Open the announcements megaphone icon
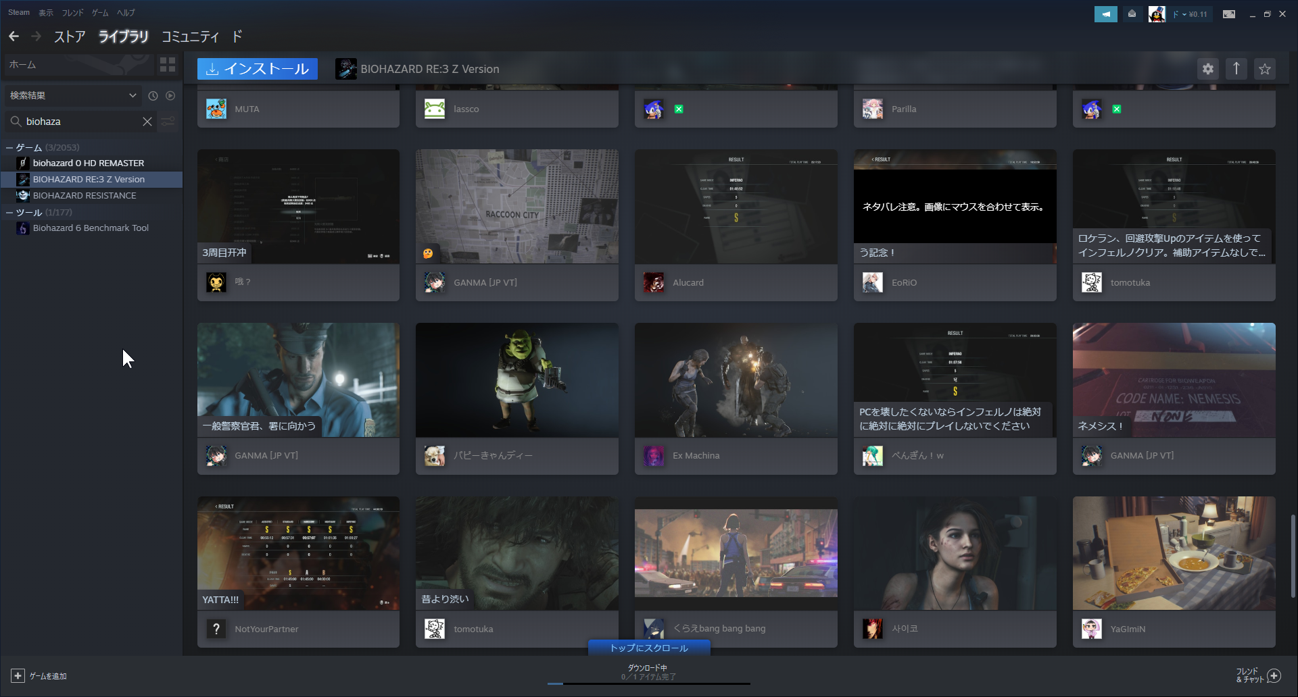 (x=1106, y=14)
